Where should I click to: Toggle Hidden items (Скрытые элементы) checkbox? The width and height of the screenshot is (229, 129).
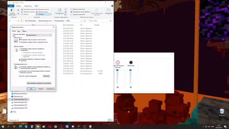pos(71,14)
